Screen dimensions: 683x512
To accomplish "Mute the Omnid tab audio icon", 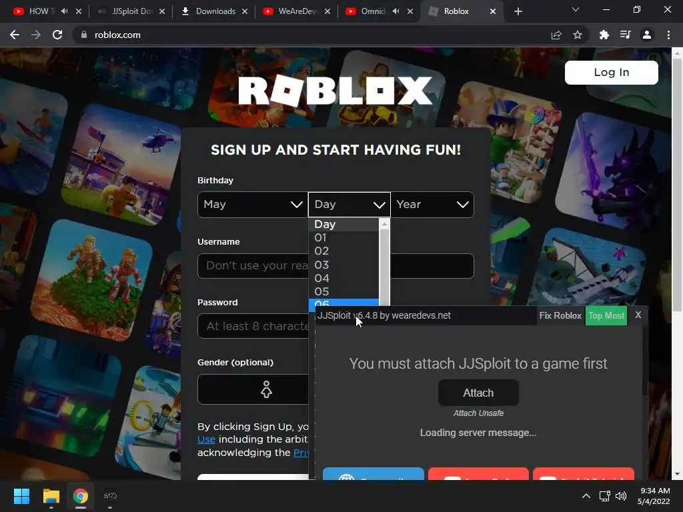I will tap(396, 11).
